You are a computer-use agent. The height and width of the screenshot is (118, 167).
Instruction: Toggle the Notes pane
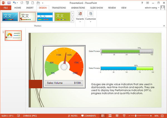pyautogui.click(x=72, y=116)
